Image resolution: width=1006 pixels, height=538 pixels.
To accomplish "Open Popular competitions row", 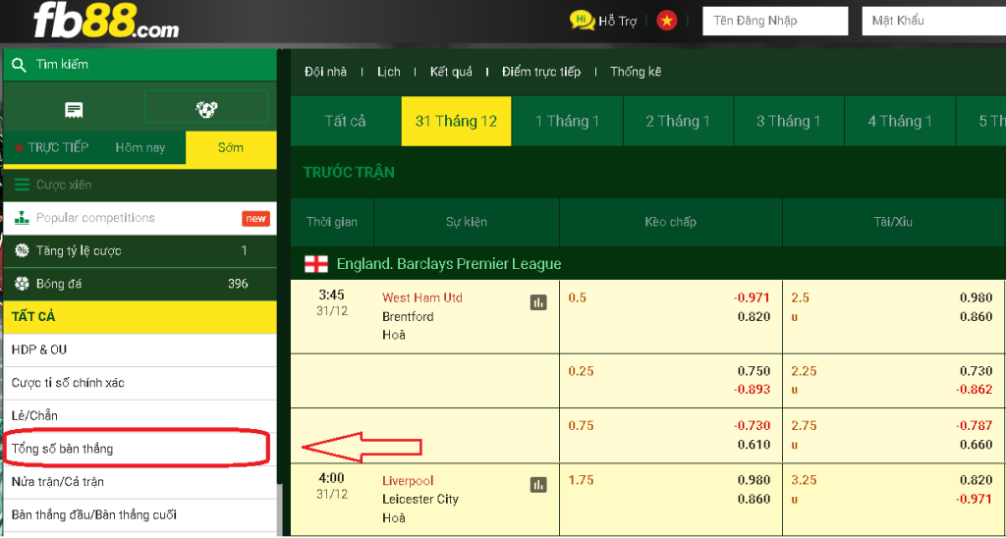I will click(140, 218).
